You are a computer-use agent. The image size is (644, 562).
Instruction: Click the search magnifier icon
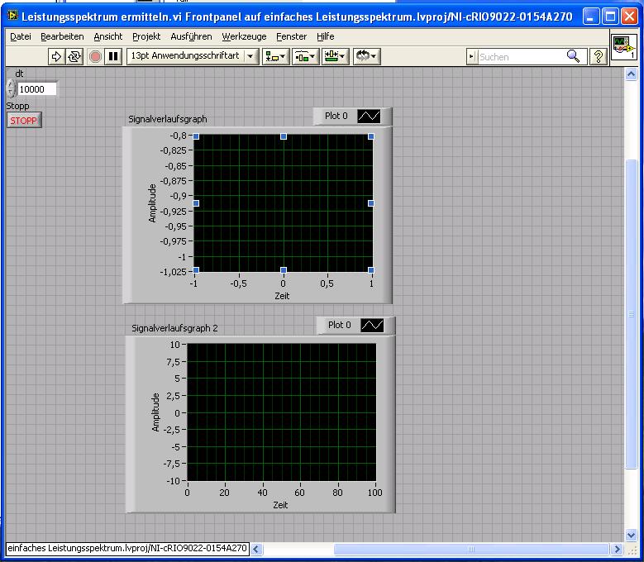[573, 56]
